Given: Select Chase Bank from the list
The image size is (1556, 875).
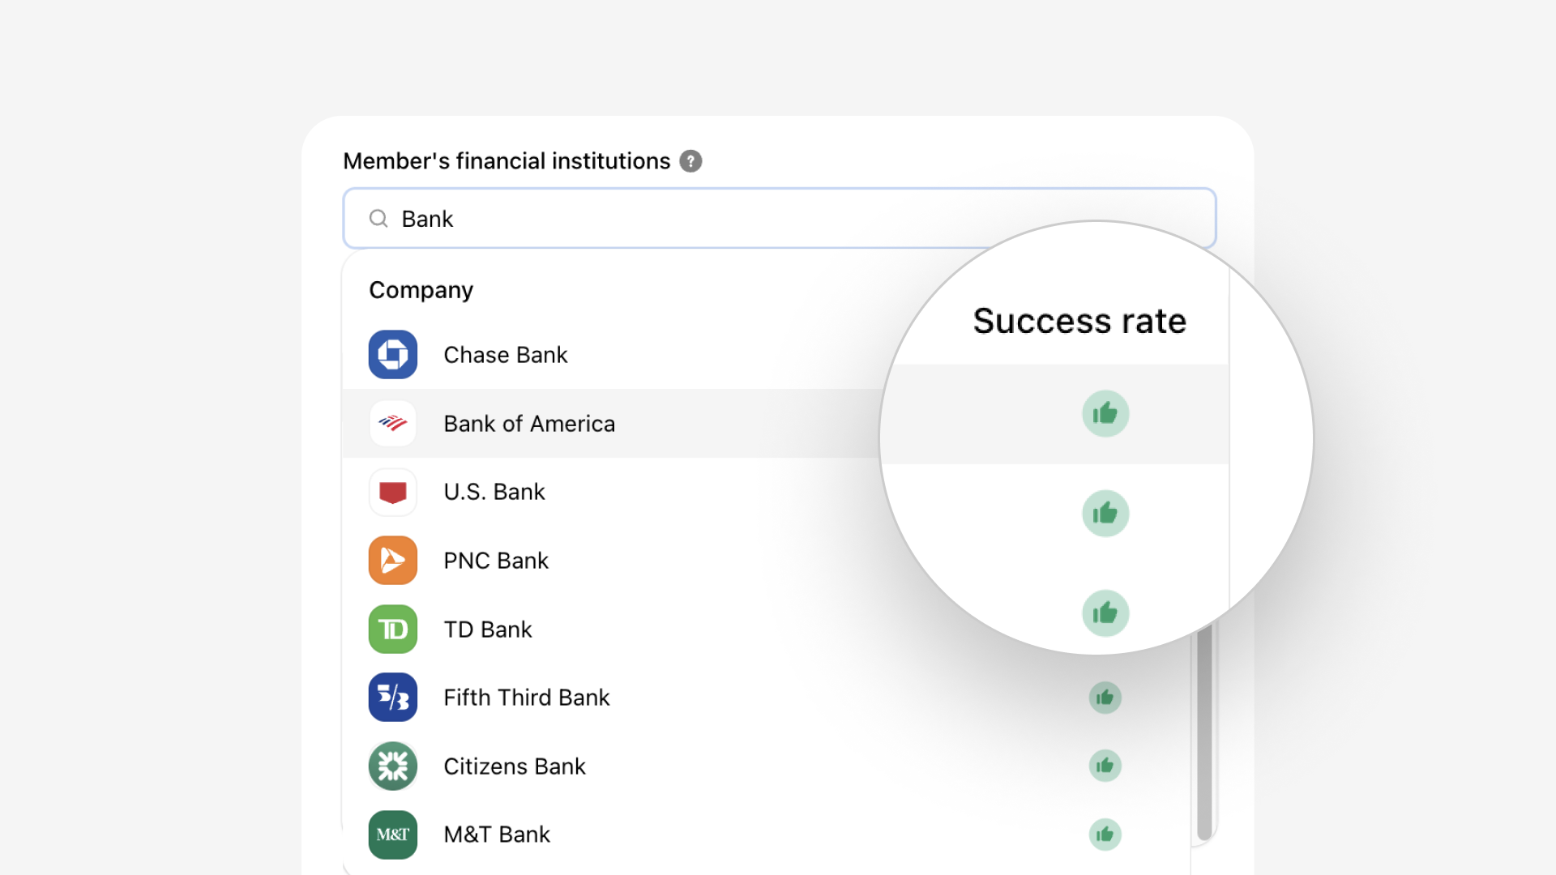Looking at the screenshot, I should 506,355.
